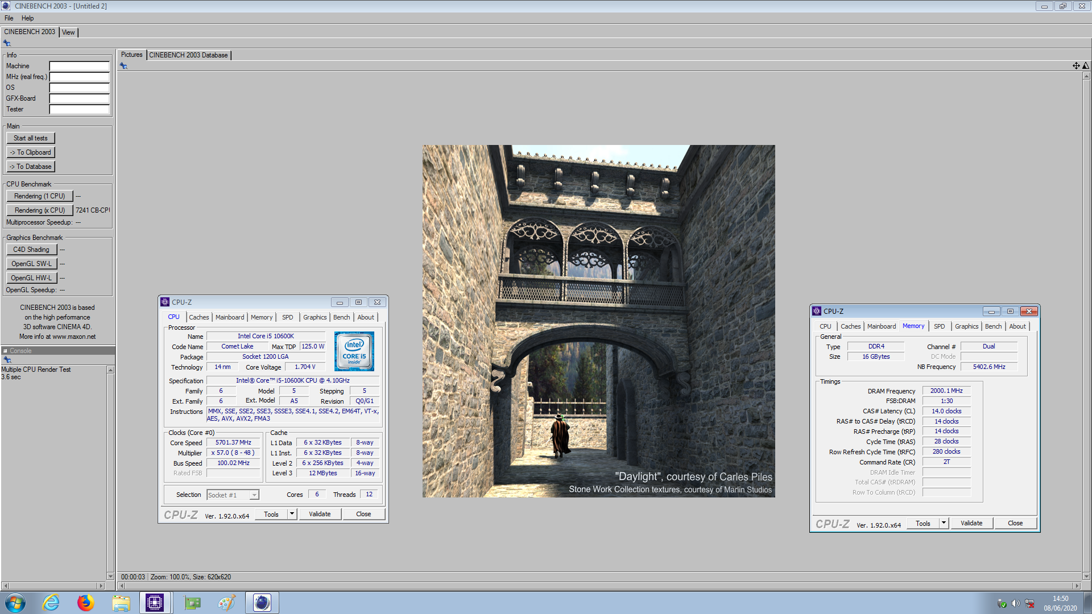This screenshot has height=614, width=1092.
Task: Open Tools dropdown arrow in left CPU-Z
Action: pos(292,514)
